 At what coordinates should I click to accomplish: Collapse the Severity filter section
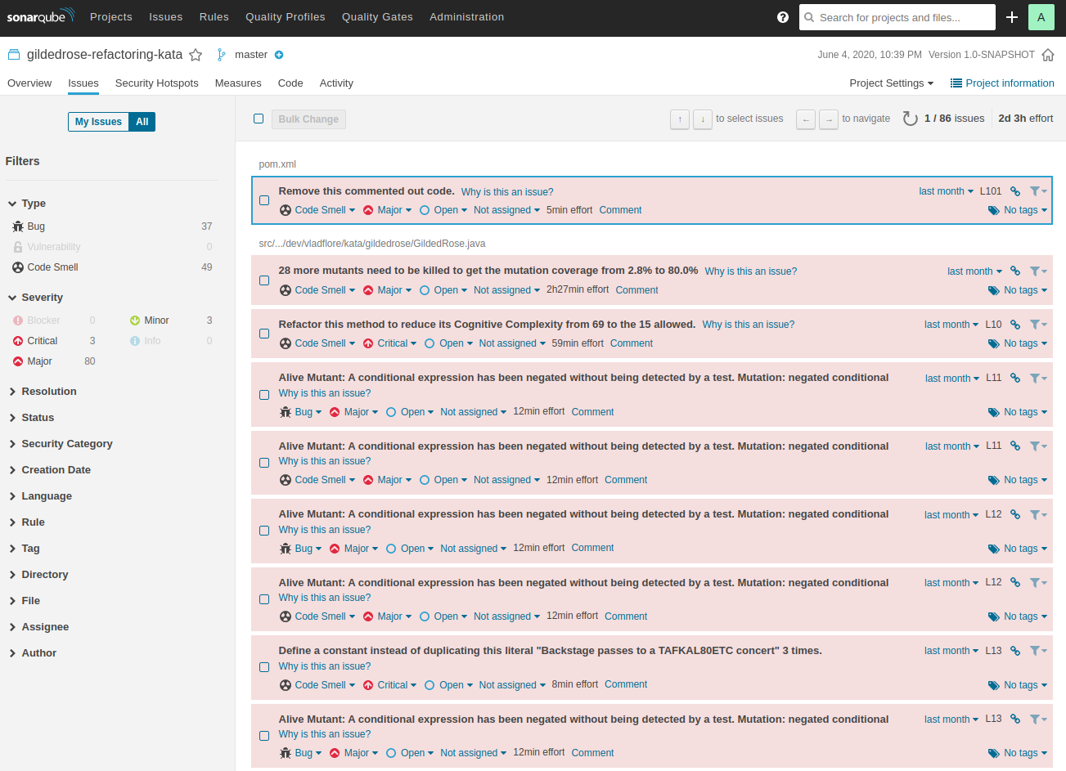(x=35, y=298)
